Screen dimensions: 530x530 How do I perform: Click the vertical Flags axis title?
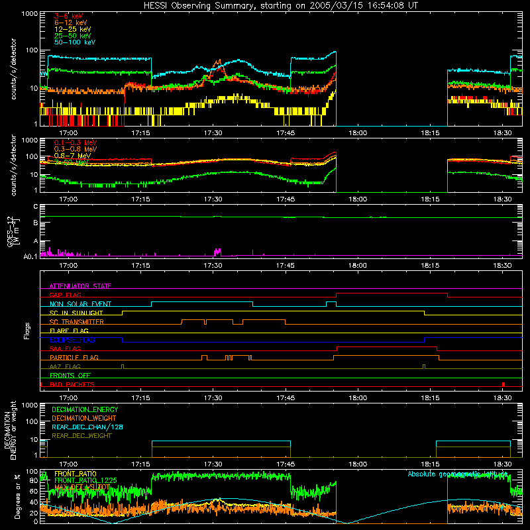click(x=27, y=331)
